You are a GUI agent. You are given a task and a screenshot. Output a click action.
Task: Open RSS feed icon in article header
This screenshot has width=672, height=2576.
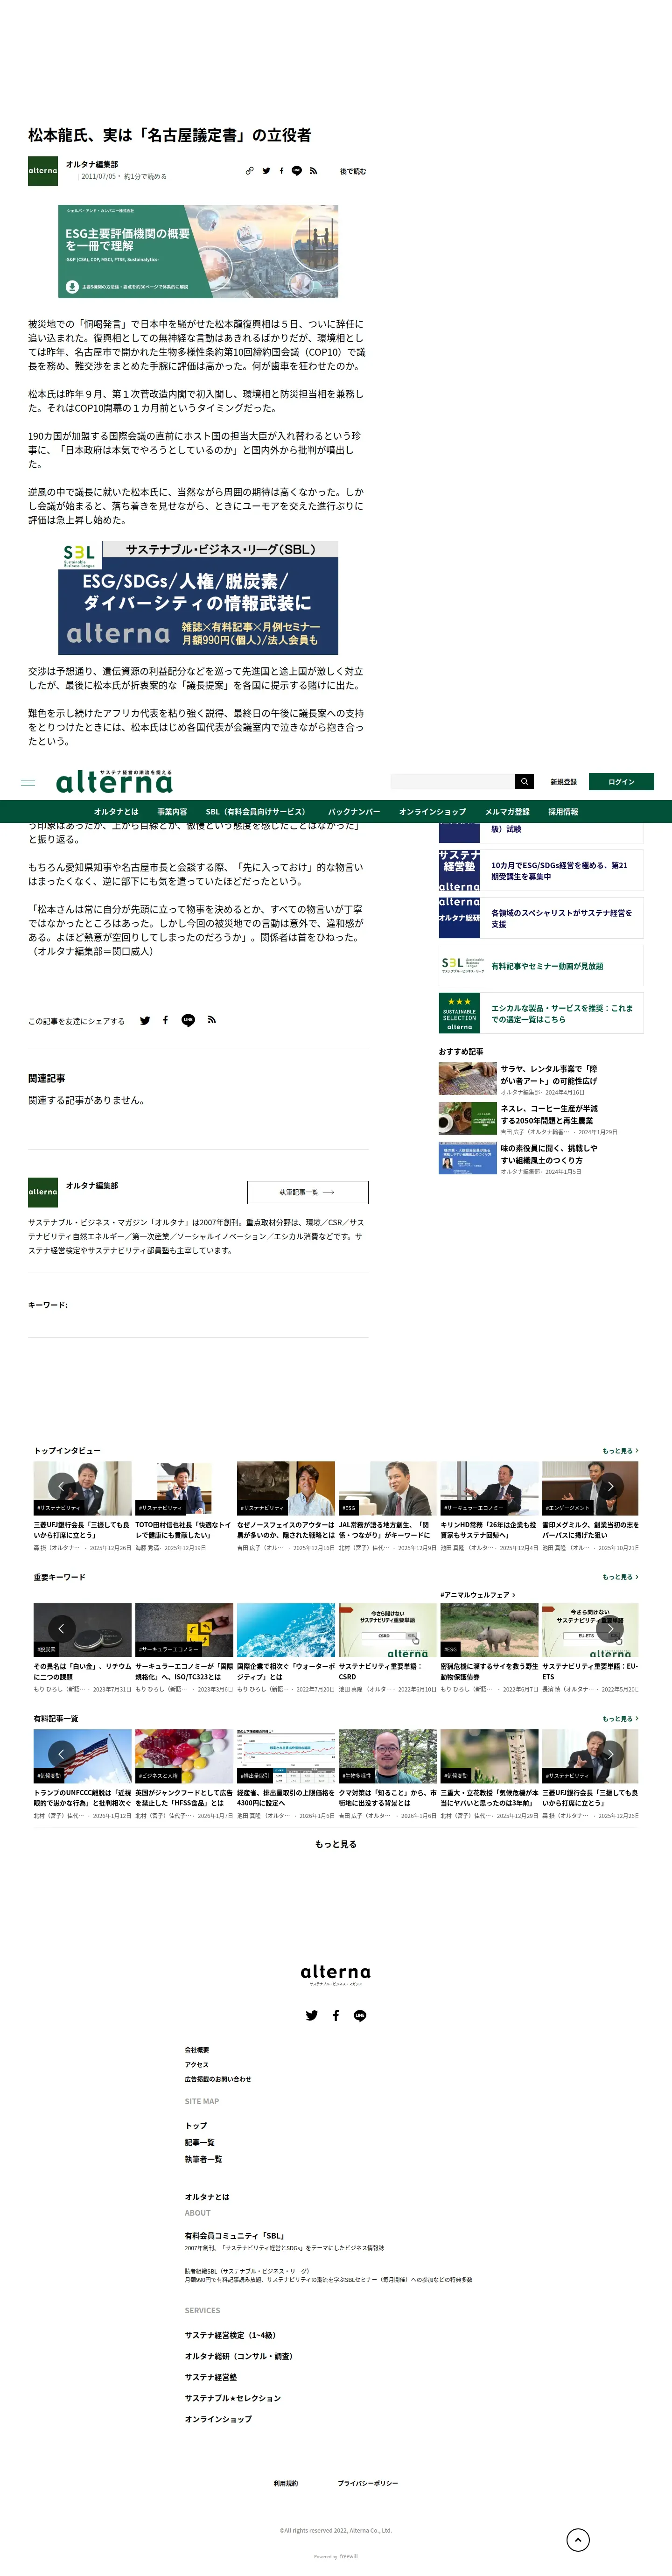tap(313, 171)
